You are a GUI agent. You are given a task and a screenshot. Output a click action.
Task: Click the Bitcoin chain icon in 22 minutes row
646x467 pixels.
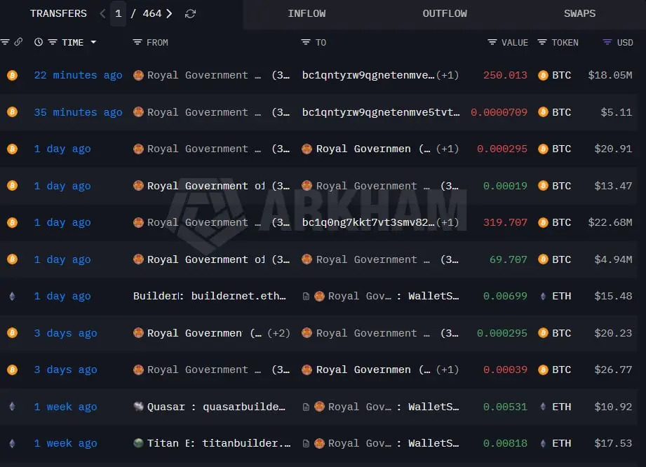13,75
